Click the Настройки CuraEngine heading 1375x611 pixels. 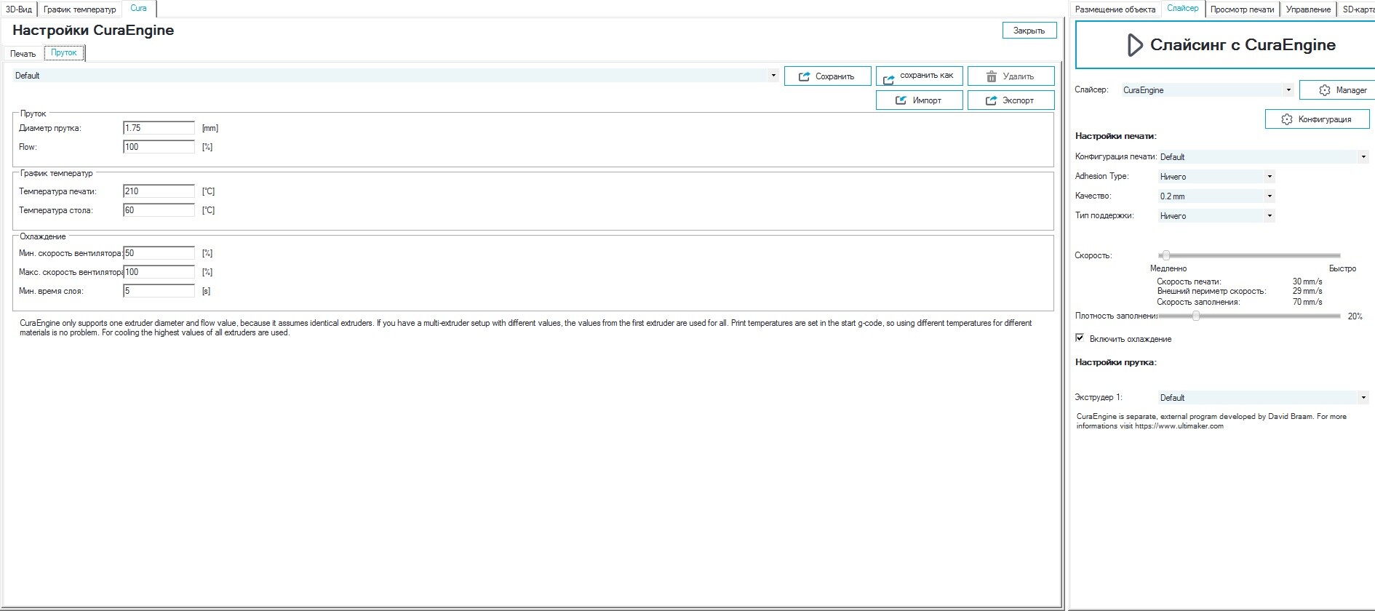[93, 31]
